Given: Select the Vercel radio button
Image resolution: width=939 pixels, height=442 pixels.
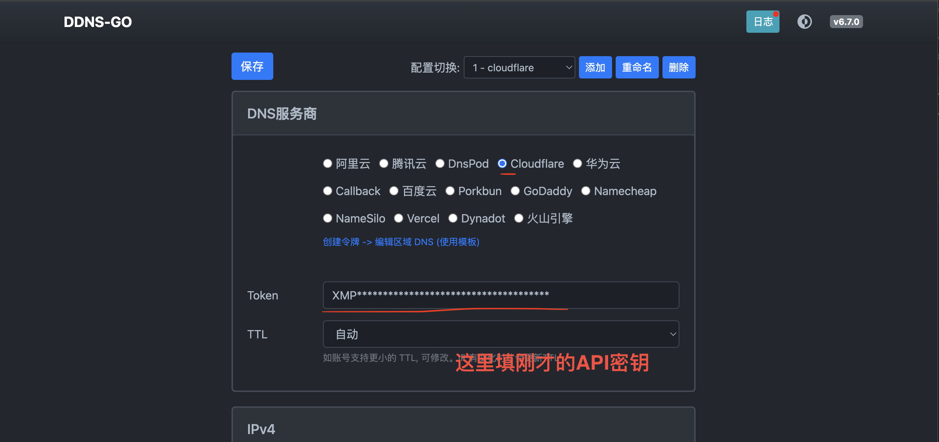Looking at the screenshot, I should tap(399, 218).
